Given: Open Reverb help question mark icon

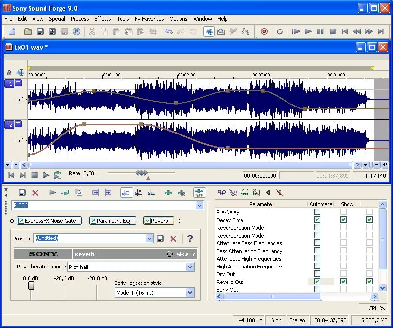Looking at the screenshot, I should pos(190,239).
